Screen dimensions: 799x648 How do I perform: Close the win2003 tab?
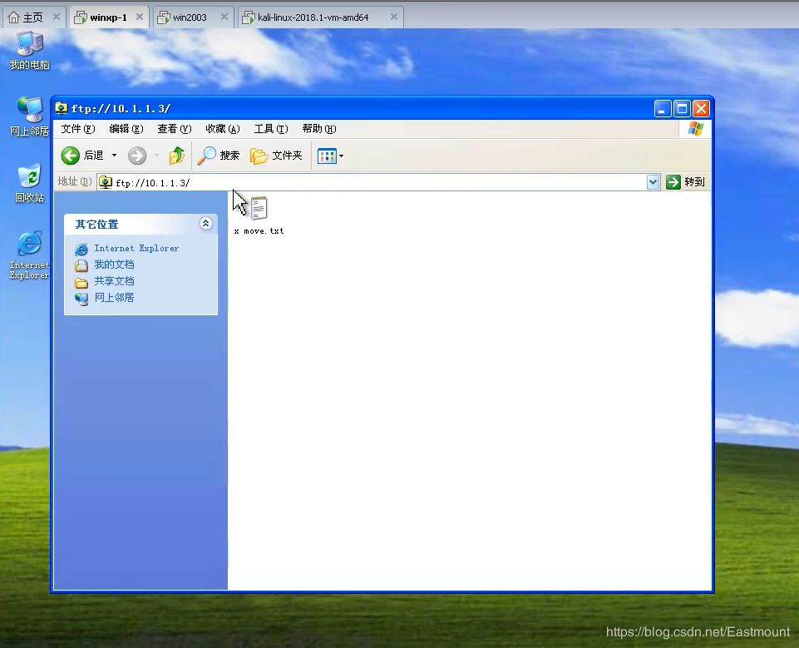(224, 17)
